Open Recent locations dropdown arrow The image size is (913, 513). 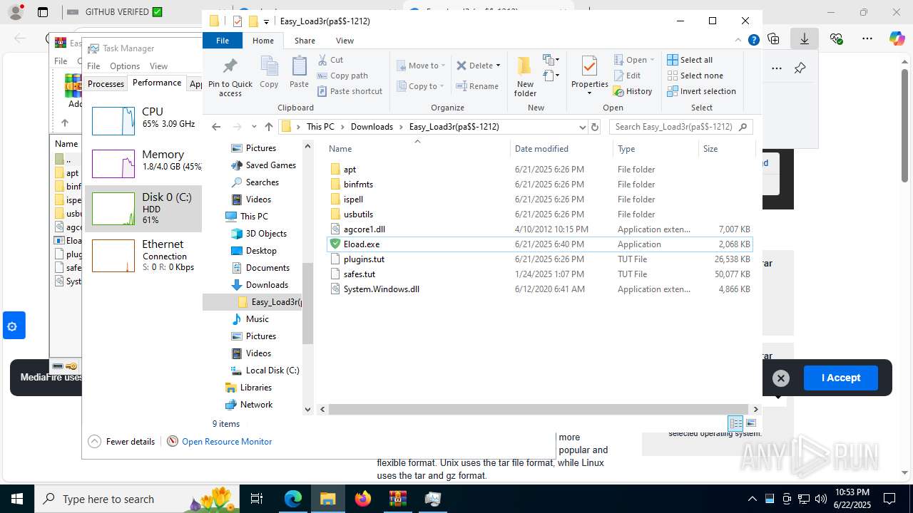point(254,127)
